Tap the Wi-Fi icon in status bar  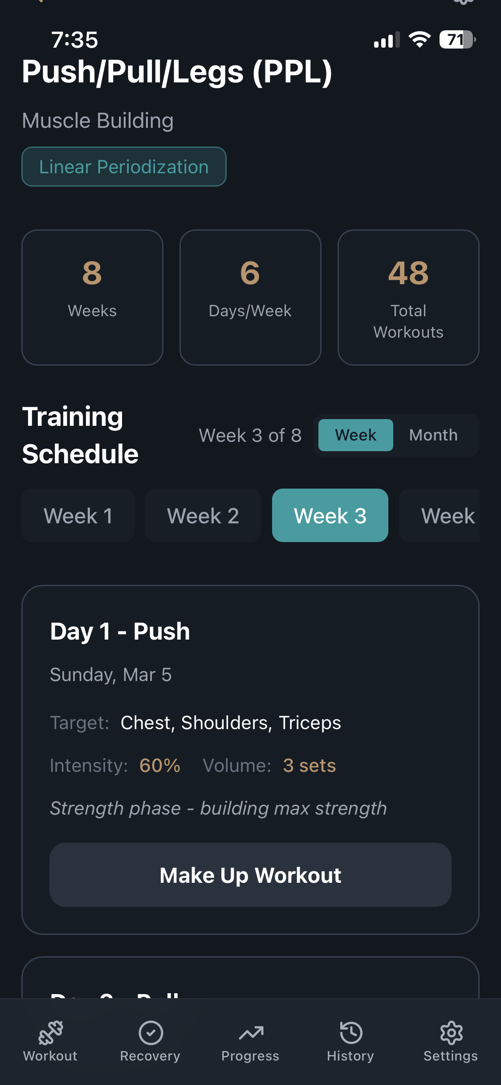[419, 40]
